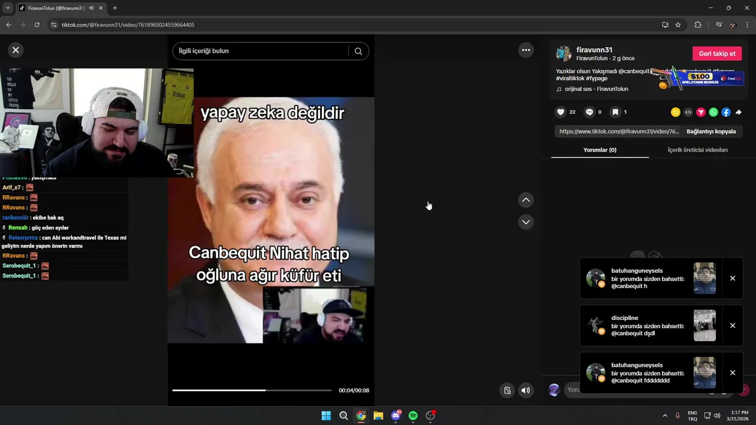Image resolution: width=756 pixels, height=425 pixels.
Task: Click the Geri takip et button
Action: click(x=717, y=54)
